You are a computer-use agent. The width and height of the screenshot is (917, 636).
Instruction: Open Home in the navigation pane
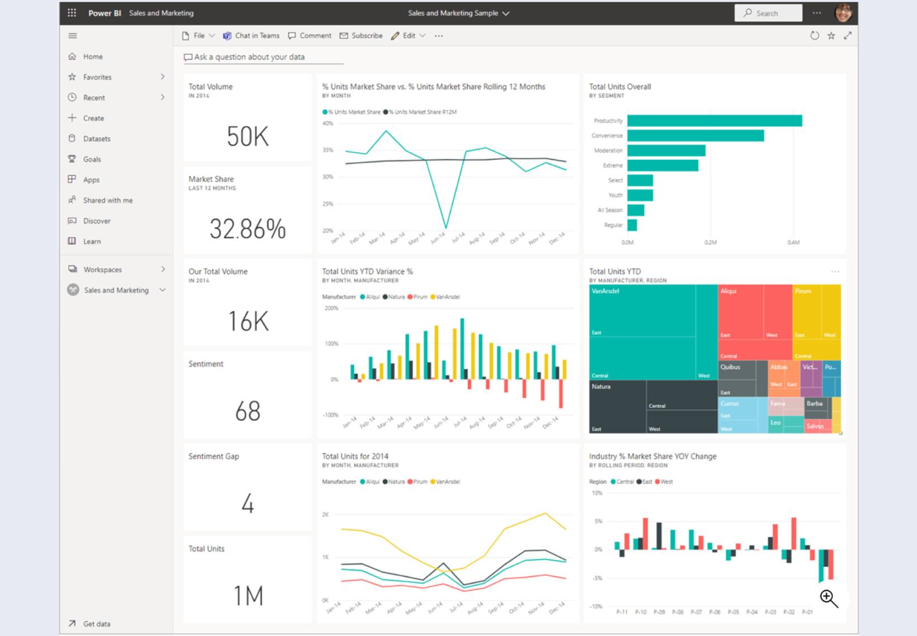116,56
